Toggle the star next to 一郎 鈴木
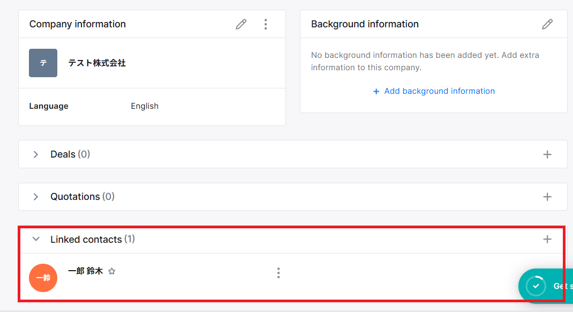The image size is (573, 313). (112, 271)
